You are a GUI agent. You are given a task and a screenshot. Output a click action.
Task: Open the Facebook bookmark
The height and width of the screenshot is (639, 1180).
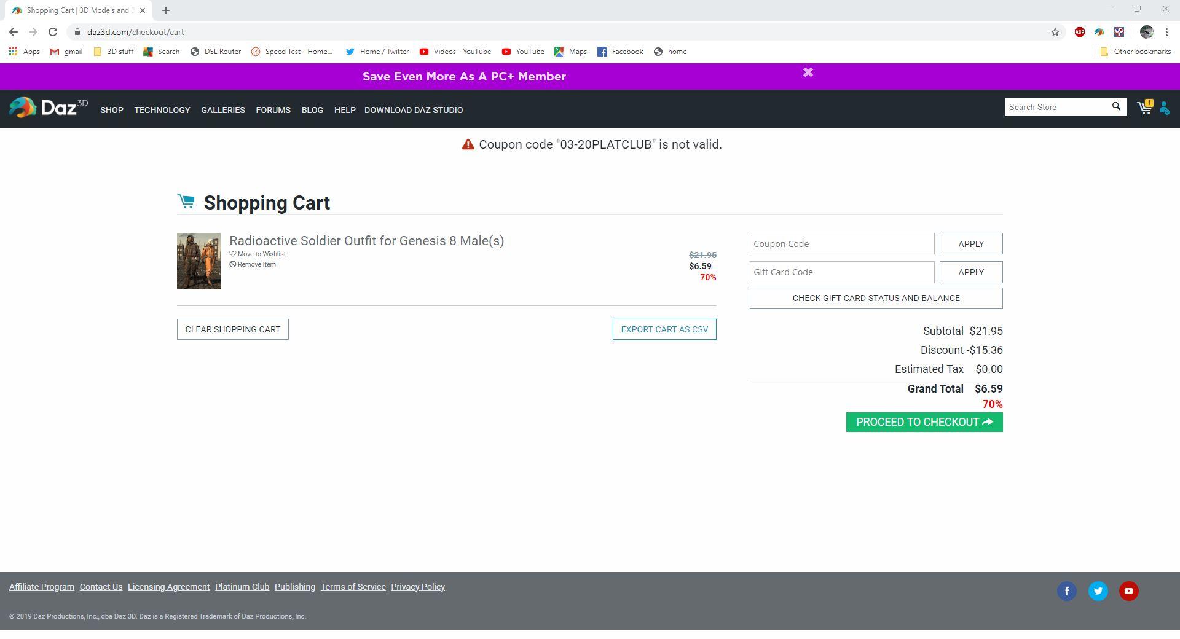pos(621,52)
